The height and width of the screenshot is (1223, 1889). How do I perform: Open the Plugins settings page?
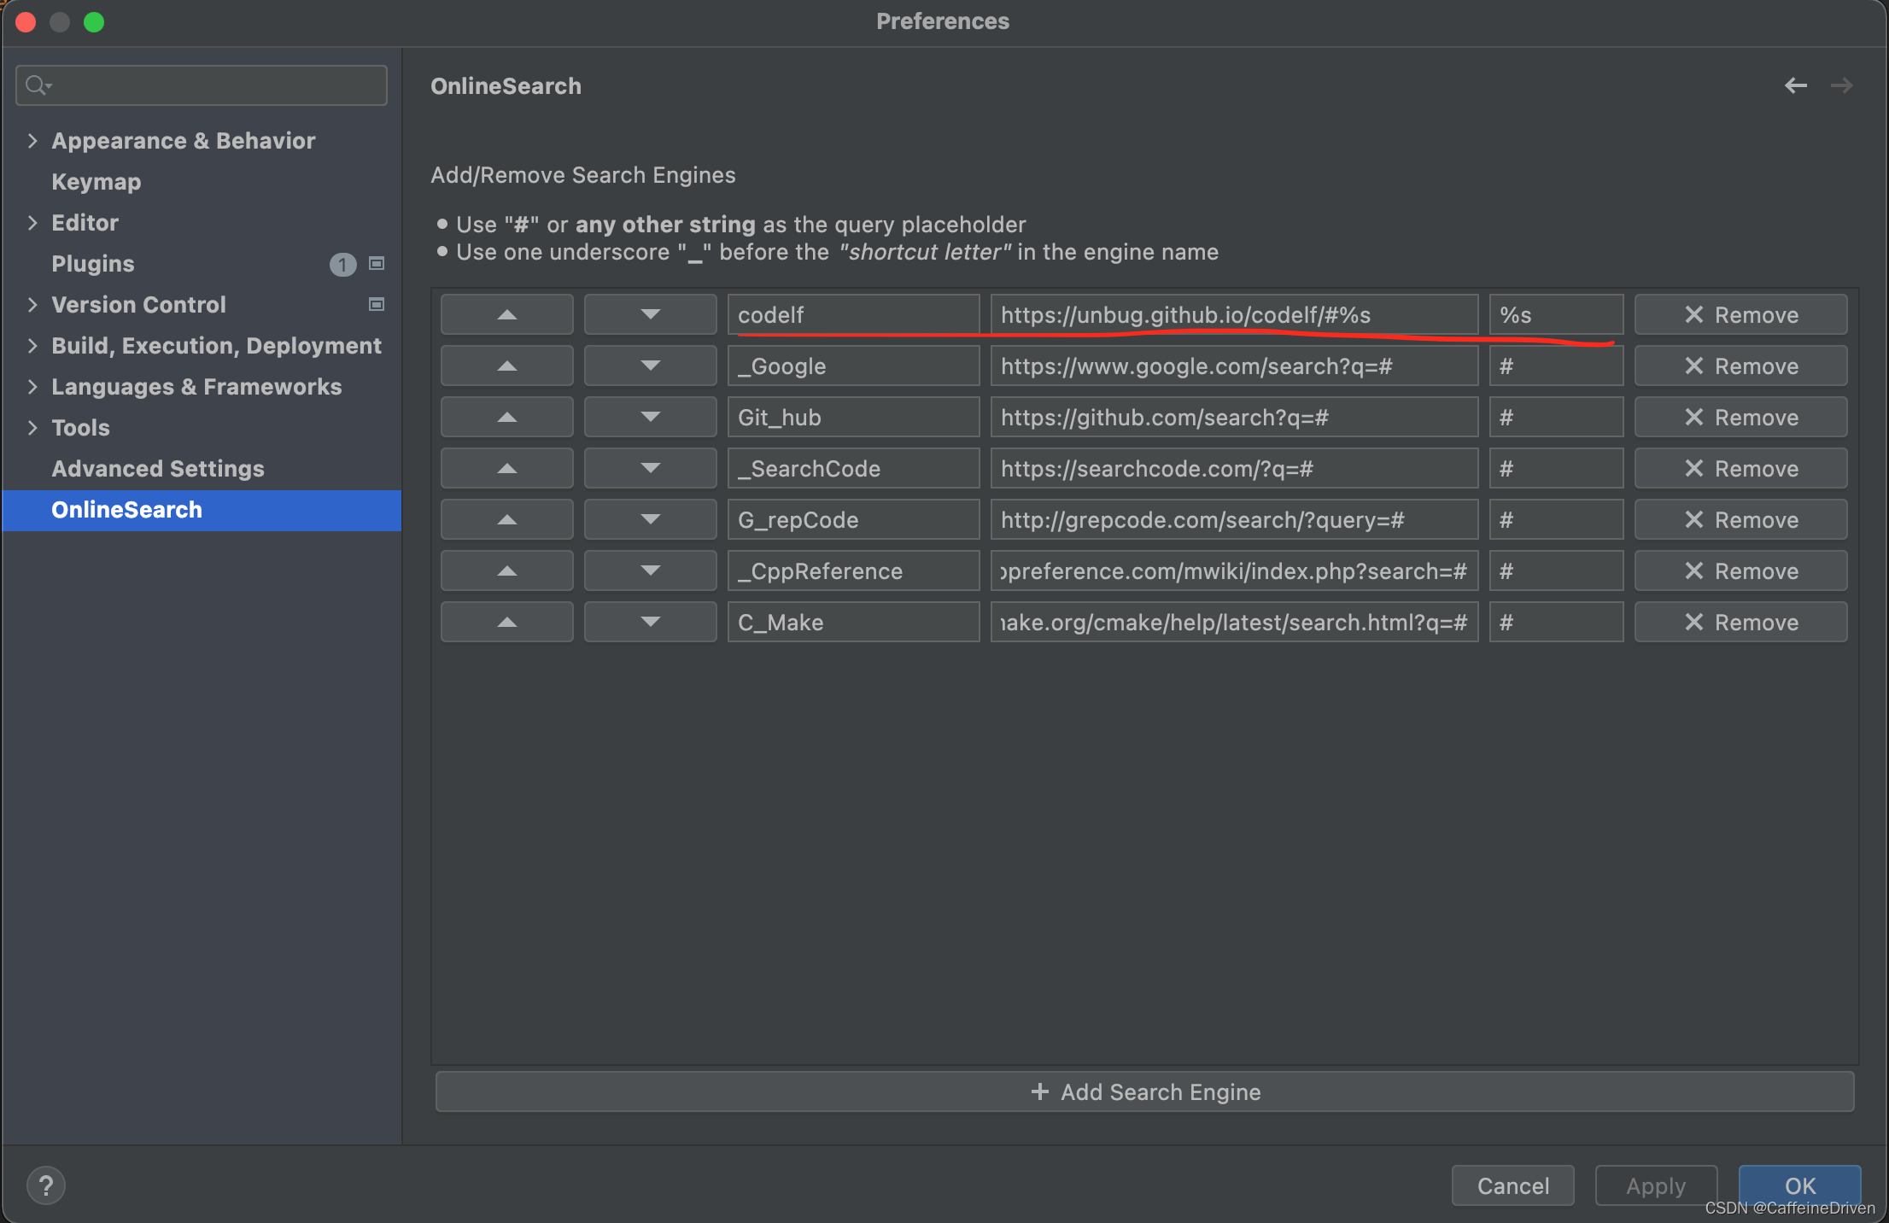click(x=93, y=263)
